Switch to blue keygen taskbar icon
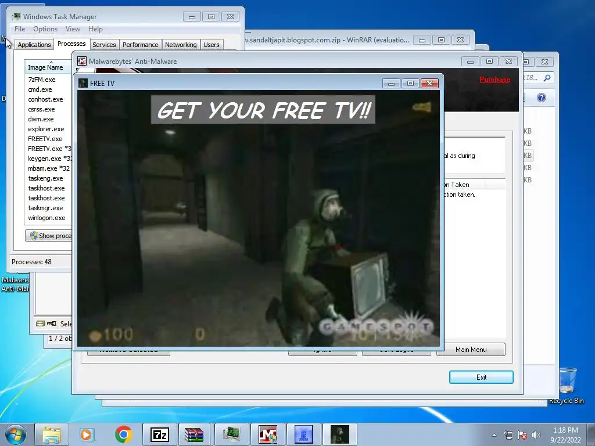 pos(303,434)
